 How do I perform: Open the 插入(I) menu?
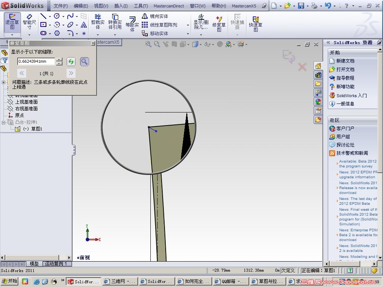tap(121, 6)
